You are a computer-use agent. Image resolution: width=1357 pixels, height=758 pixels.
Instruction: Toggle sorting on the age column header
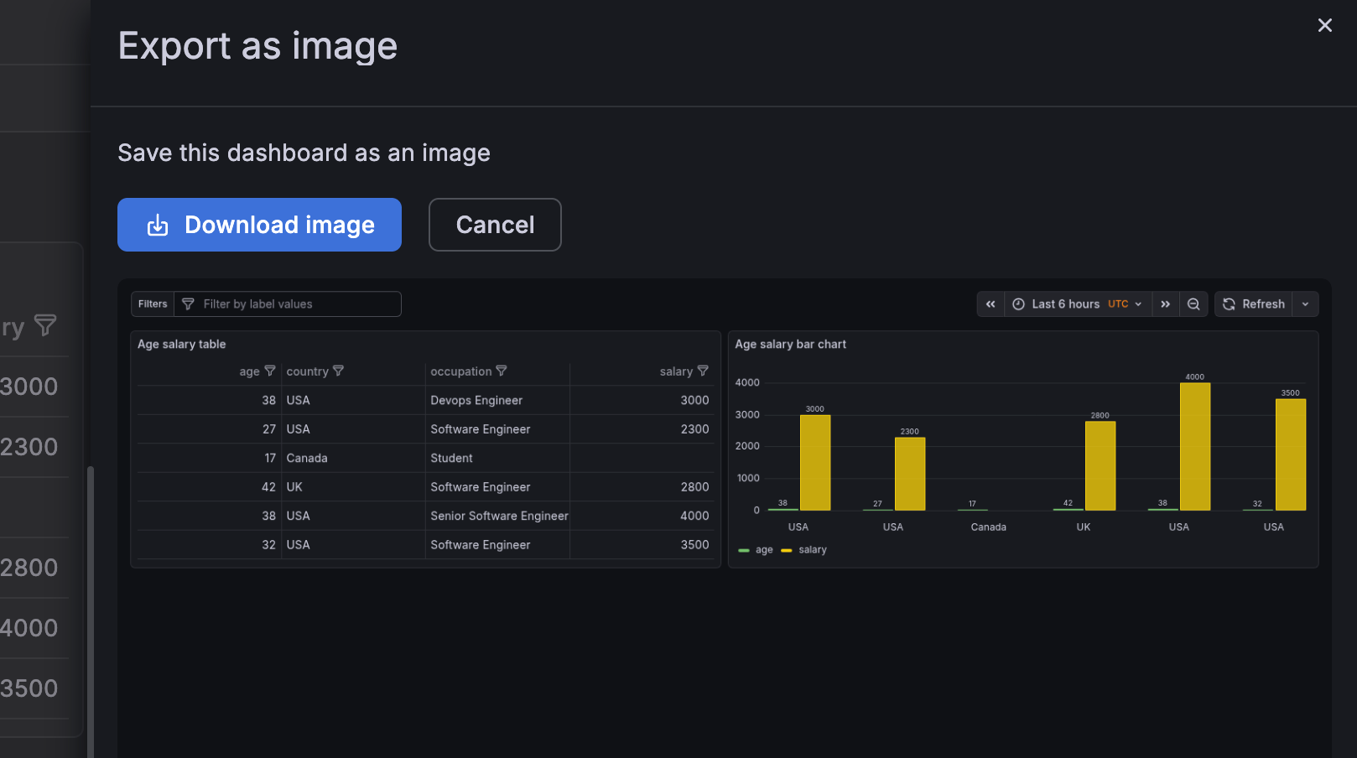pos(249,371)
